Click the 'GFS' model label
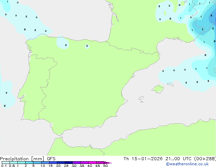The width and height of the screenshot is (216, 167). coord(51,159)
